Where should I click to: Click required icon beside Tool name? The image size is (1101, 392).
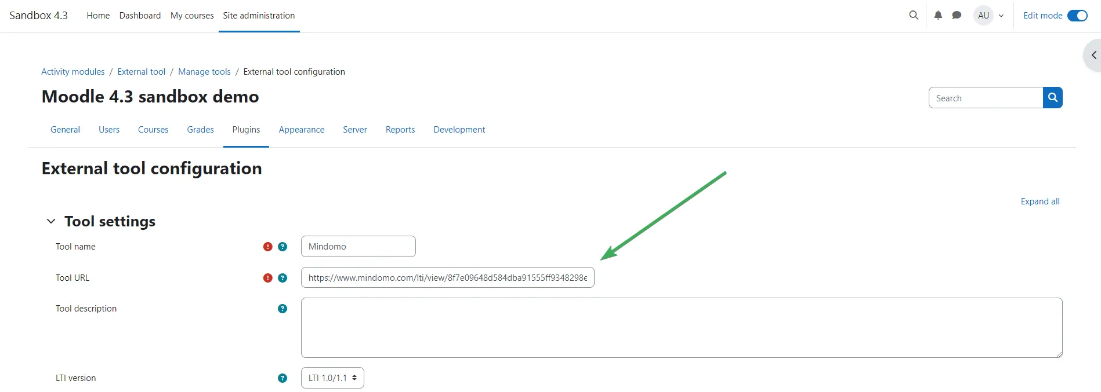click(267, 247)
